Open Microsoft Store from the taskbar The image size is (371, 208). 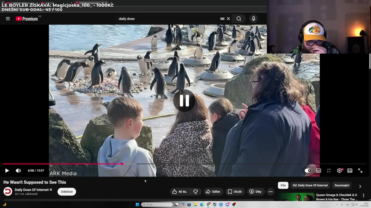[x=189, y=205]
